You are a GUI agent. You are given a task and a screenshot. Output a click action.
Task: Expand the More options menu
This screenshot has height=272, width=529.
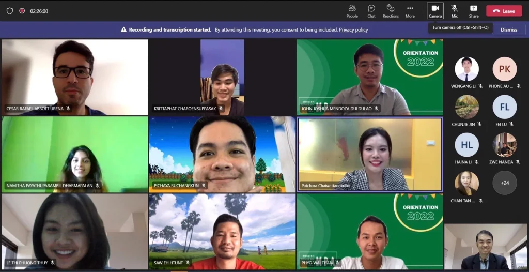(410, 11)
